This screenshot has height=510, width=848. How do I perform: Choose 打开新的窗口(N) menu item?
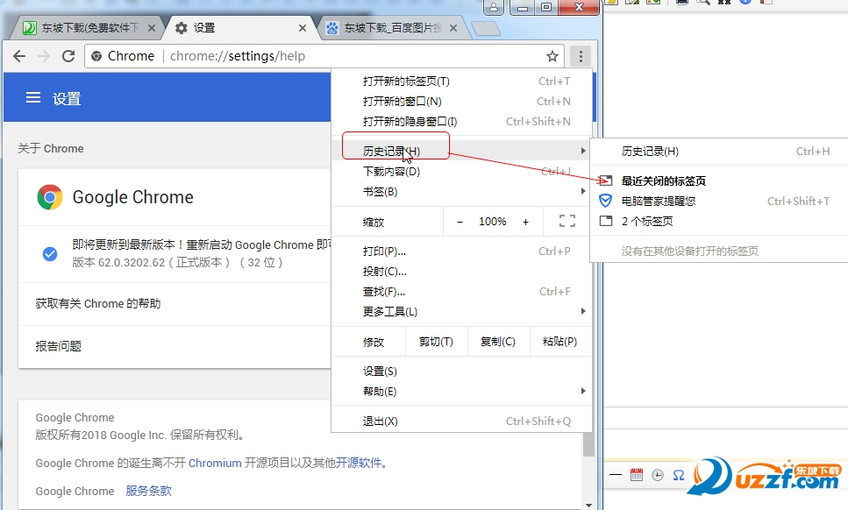[461, 101]
